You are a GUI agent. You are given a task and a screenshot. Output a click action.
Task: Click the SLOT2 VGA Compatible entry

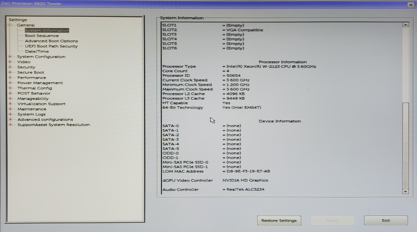click(212, 30)
